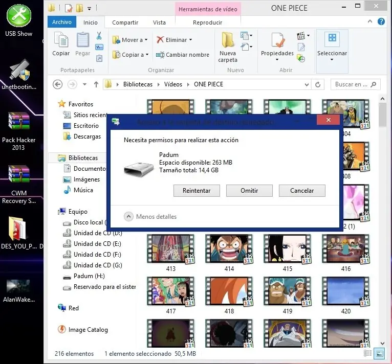Click the paste shortcut icon in Portapapeles

[99, 58]
